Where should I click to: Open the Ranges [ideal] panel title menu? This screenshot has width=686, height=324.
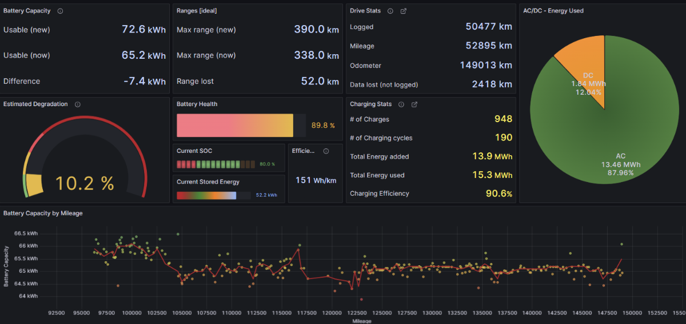pyautogui.click(x=197, y=11)
